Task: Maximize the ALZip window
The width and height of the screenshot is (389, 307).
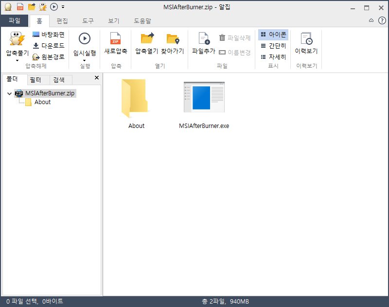Action: pos(367,8)
